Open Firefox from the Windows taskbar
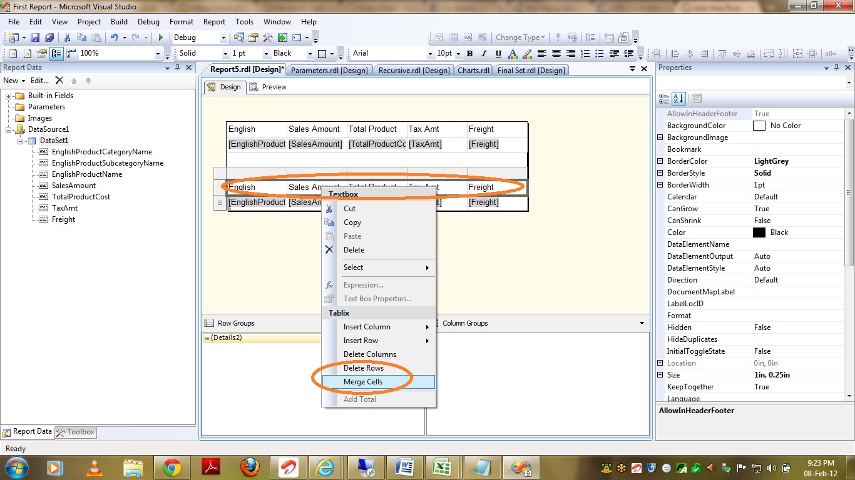Image resolution: width=855 pixels, height=480 pixels. 250,467
